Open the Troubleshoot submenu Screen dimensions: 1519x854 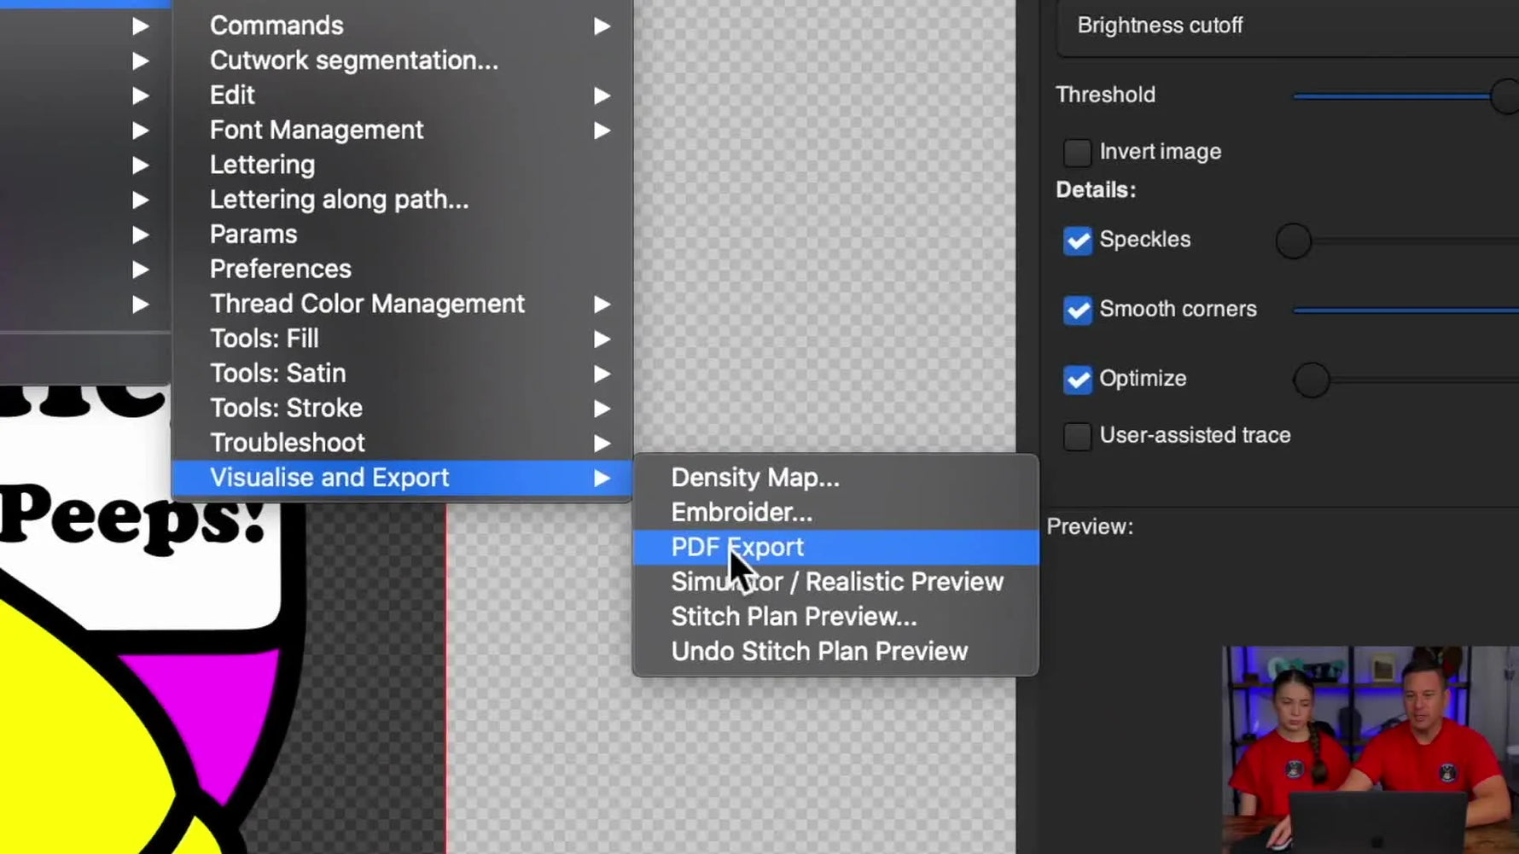click(x=401, y=443)
